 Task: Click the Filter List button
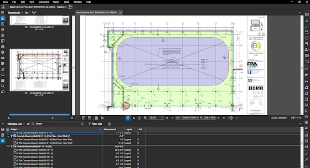pos(95,124)
